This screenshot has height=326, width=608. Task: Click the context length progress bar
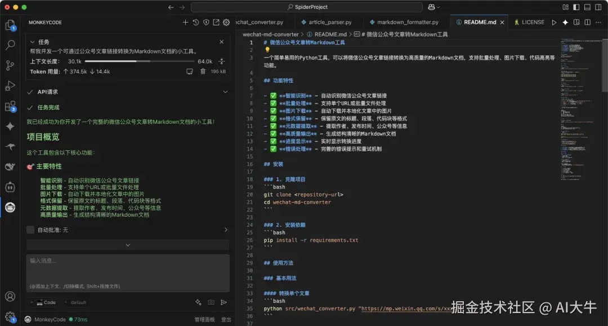click(140, 61)
